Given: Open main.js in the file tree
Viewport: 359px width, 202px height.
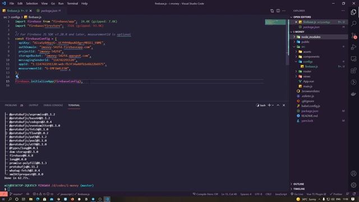Looking at the screenshot, I should (x=318, y=86).
